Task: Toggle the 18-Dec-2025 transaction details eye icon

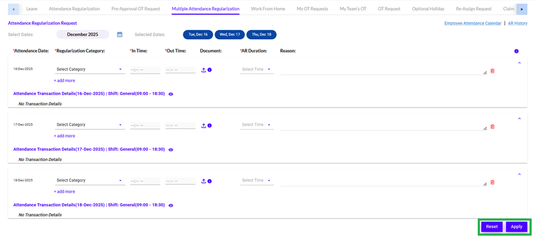Action: [171, 205]
